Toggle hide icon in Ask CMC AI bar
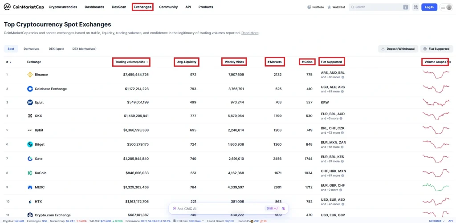 pos(283,208)
